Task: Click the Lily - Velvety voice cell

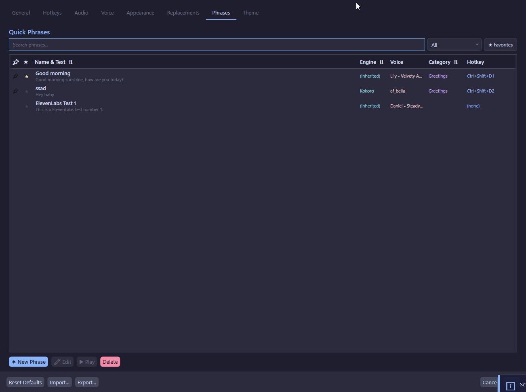Action: (x=406, y=76)
